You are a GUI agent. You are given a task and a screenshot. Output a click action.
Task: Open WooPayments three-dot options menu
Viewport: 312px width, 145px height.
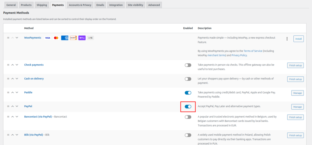tap(287, 39)
